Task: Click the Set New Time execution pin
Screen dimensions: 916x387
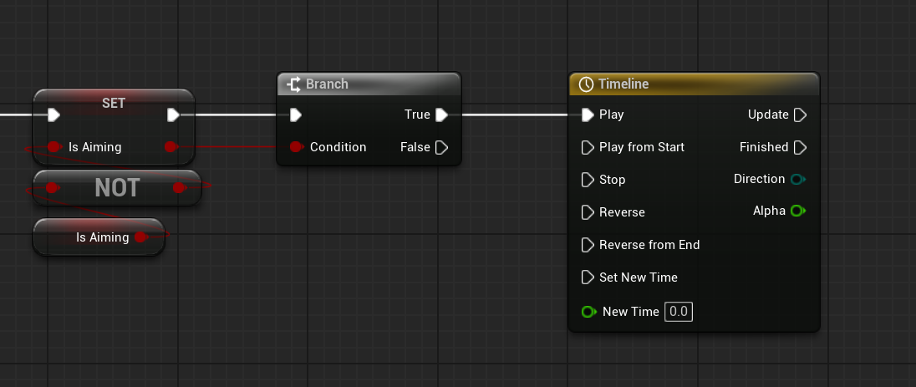Action: [588, 278]
